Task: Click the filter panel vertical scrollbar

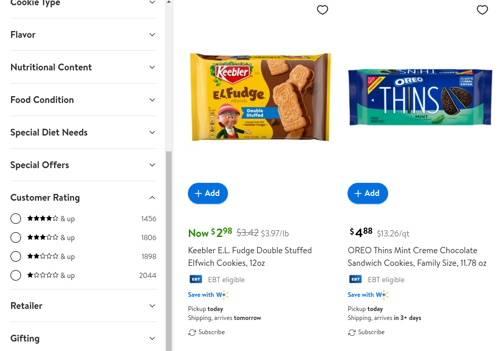Action: coord(169,247)
